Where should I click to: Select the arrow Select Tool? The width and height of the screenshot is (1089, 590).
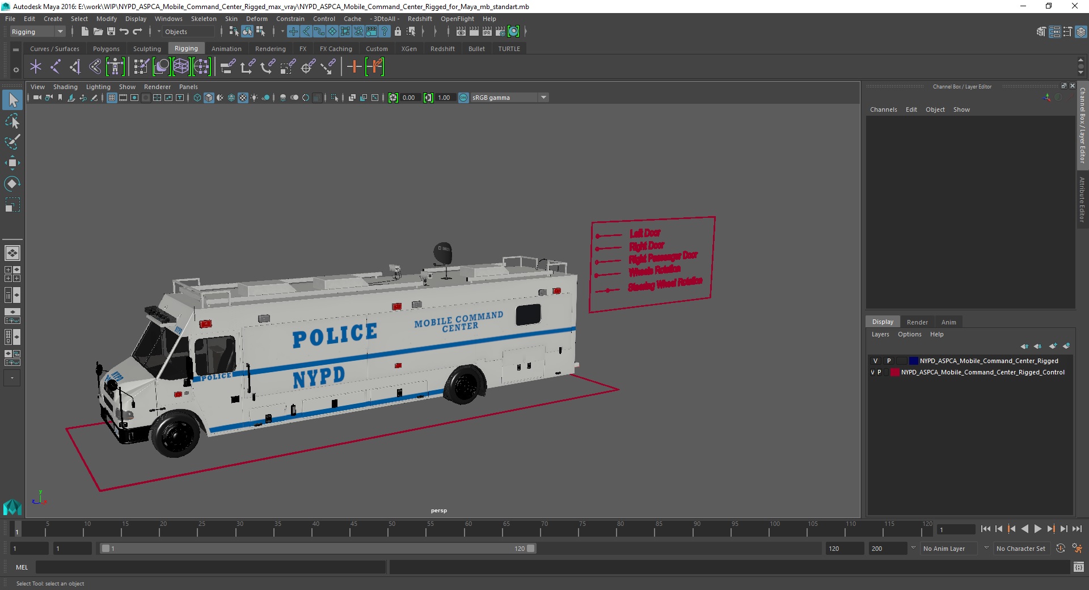(12, 100)
